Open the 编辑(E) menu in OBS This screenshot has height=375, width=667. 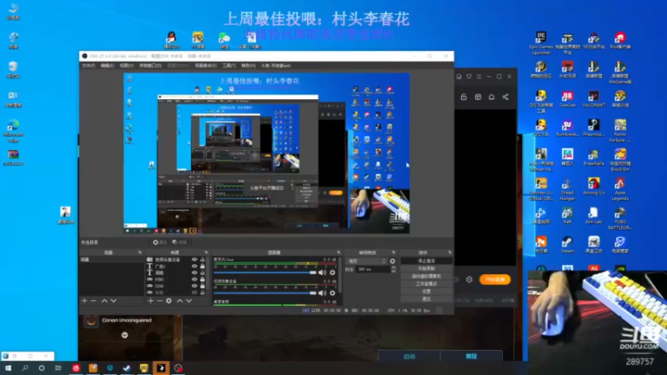tap(108, 66)
